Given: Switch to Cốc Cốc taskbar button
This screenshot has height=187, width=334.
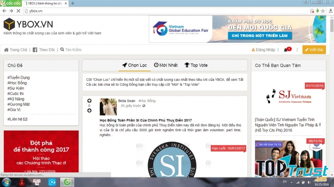Looking at the screenshot, I should pos(67,182).
